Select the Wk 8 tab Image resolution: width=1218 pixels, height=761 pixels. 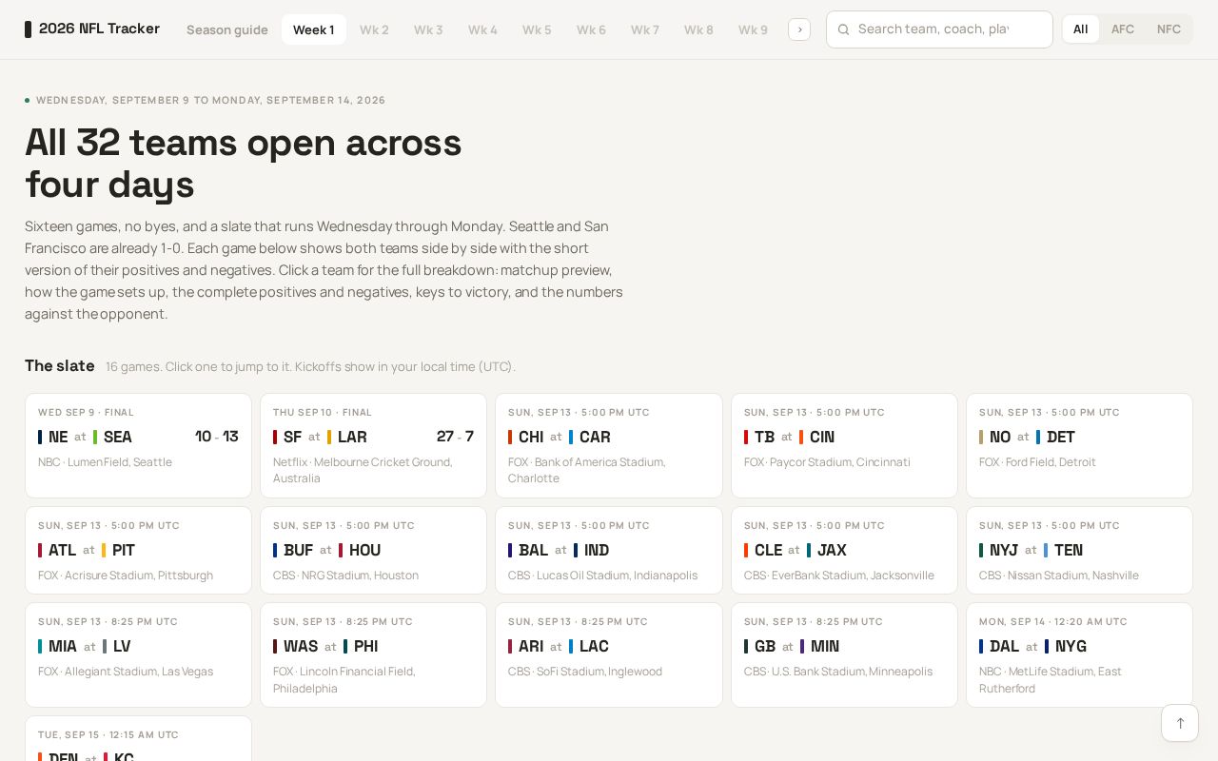click(x=698, y=29)
